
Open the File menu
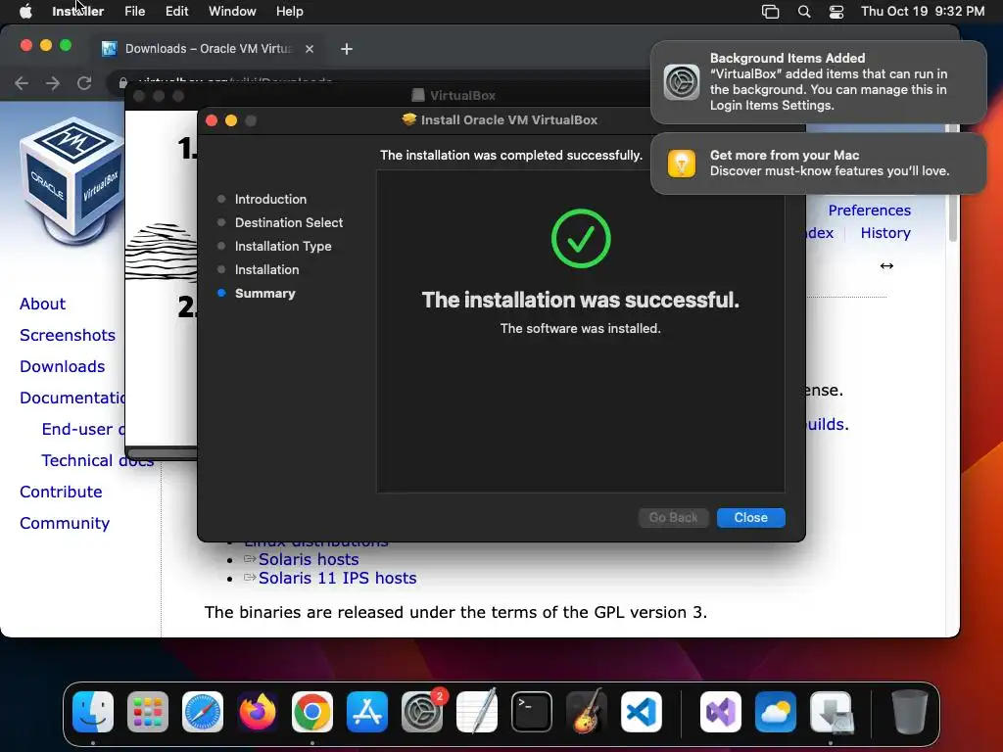(134, 12)
